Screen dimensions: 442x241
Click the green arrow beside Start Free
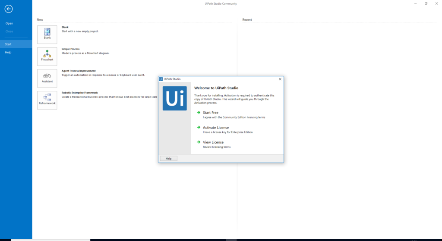click(199, 113)
